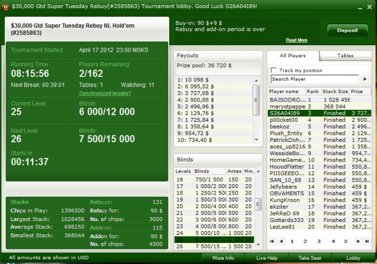
Task: Click payout line 1: 10 098 $
Action: coord(214,80)
